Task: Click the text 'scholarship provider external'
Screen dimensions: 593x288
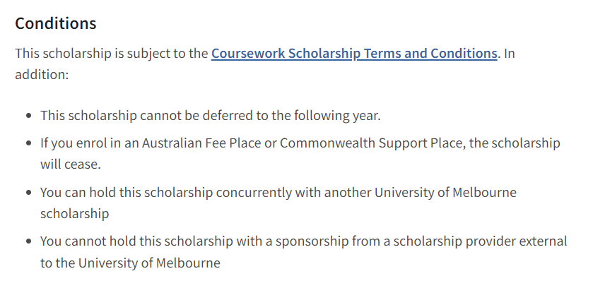Action: point(480,241)
